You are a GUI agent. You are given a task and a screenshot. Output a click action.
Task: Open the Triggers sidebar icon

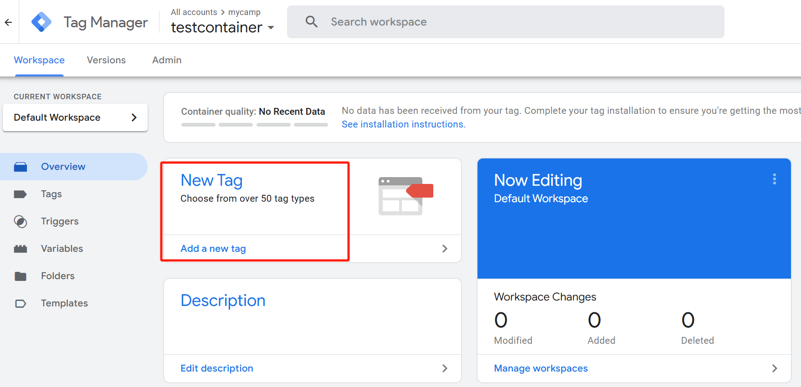(21, 222)
